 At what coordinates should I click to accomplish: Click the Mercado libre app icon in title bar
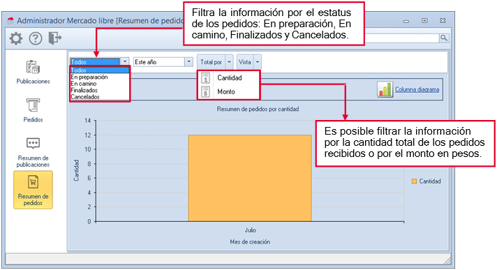(10, 21)
